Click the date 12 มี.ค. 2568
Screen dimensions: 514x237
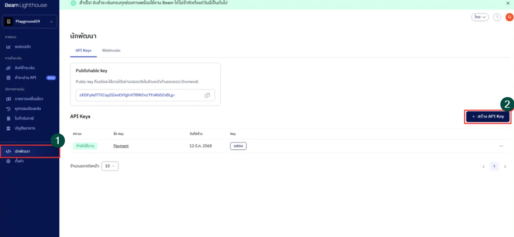pos(201,146)
